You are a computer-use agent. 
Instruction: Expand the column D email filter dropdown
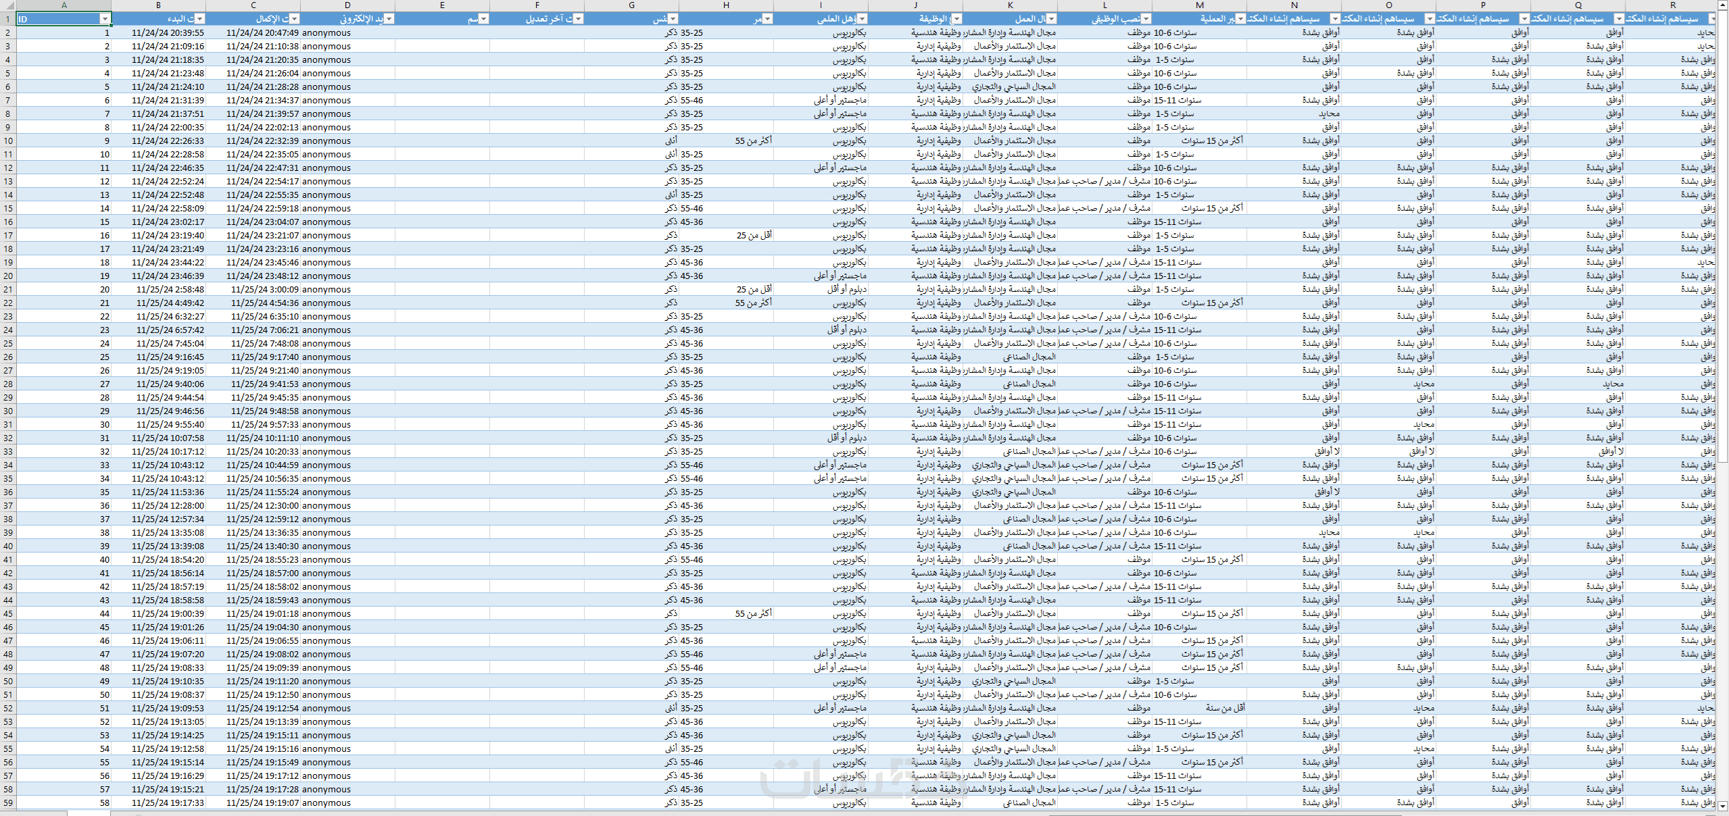389,19
